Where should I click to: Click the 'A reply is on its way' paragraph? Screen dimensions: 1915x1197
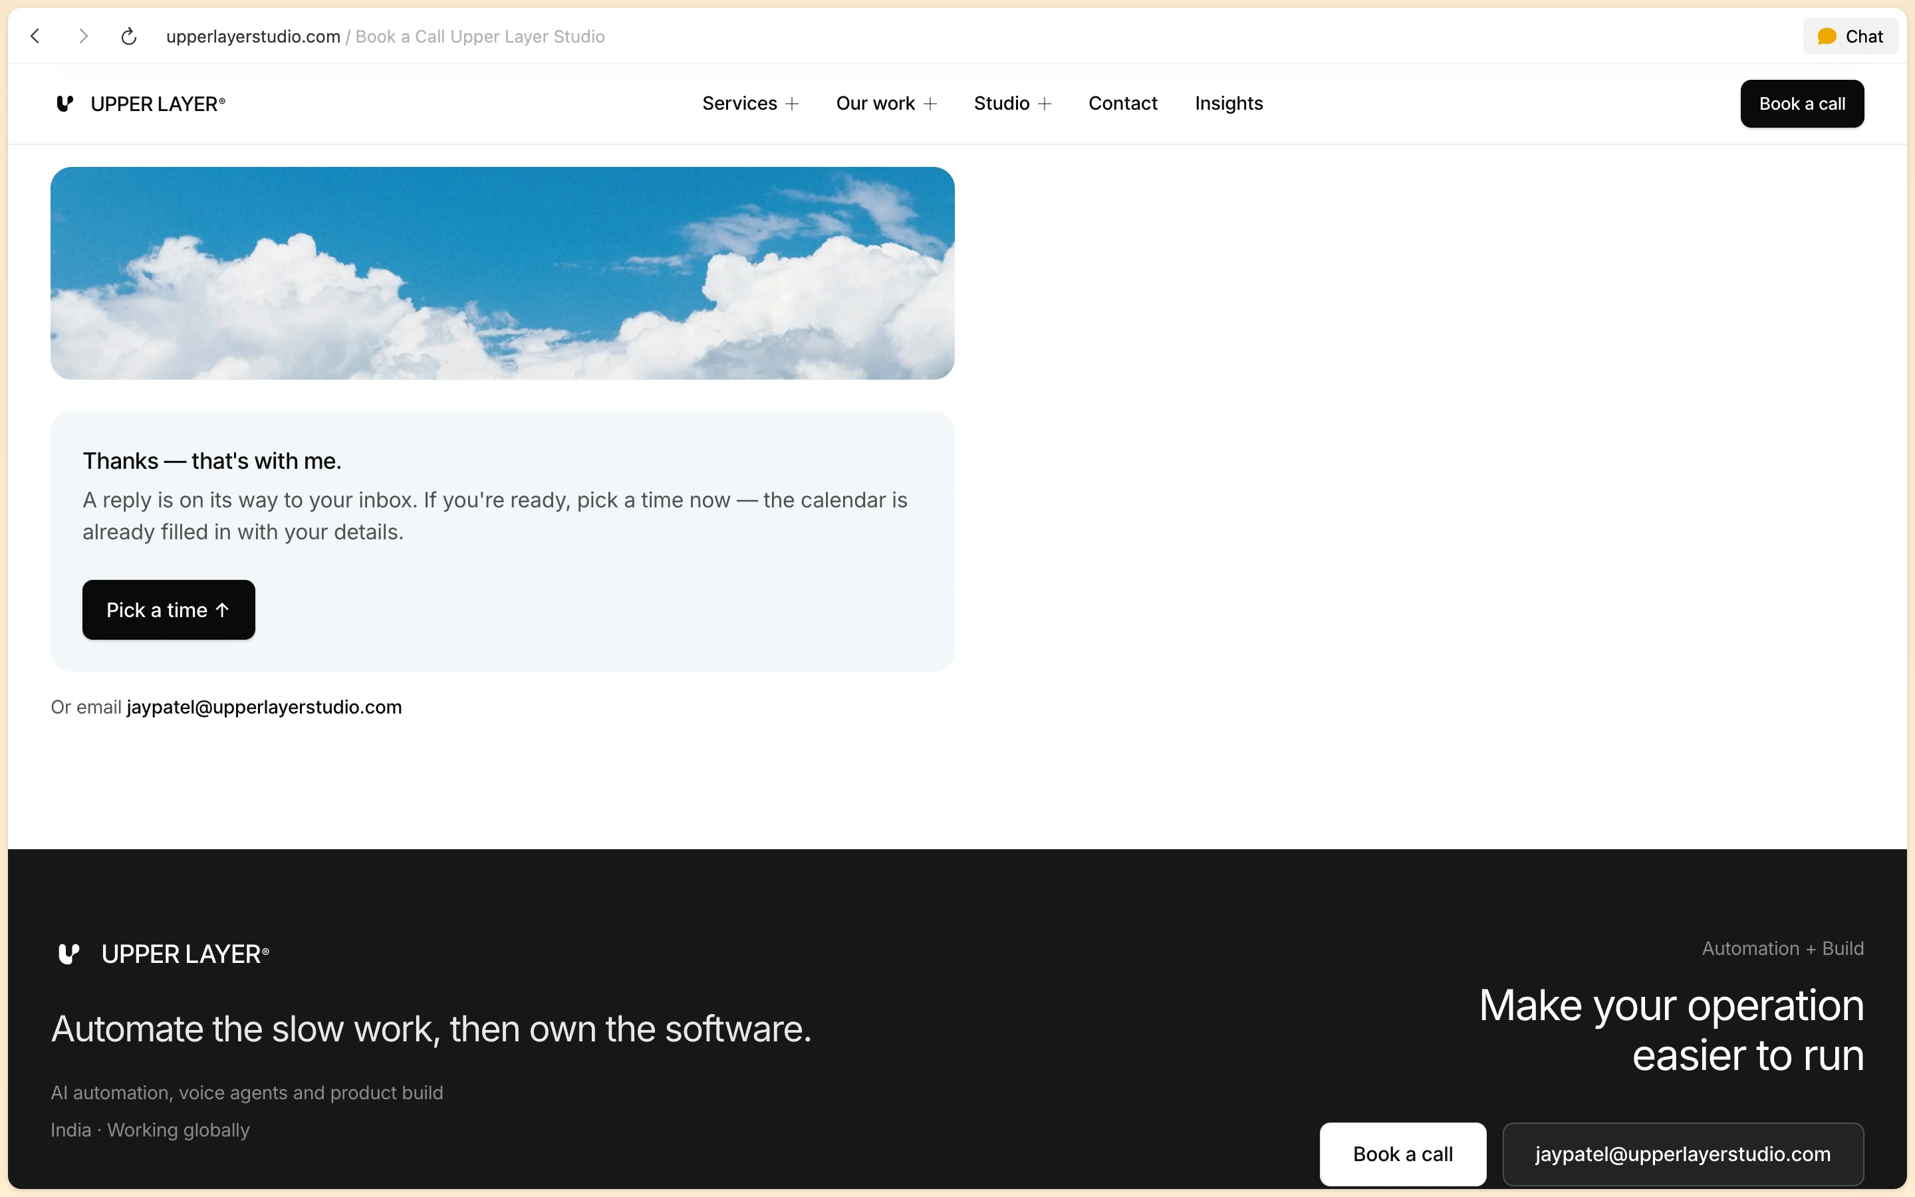pos(495,516)
